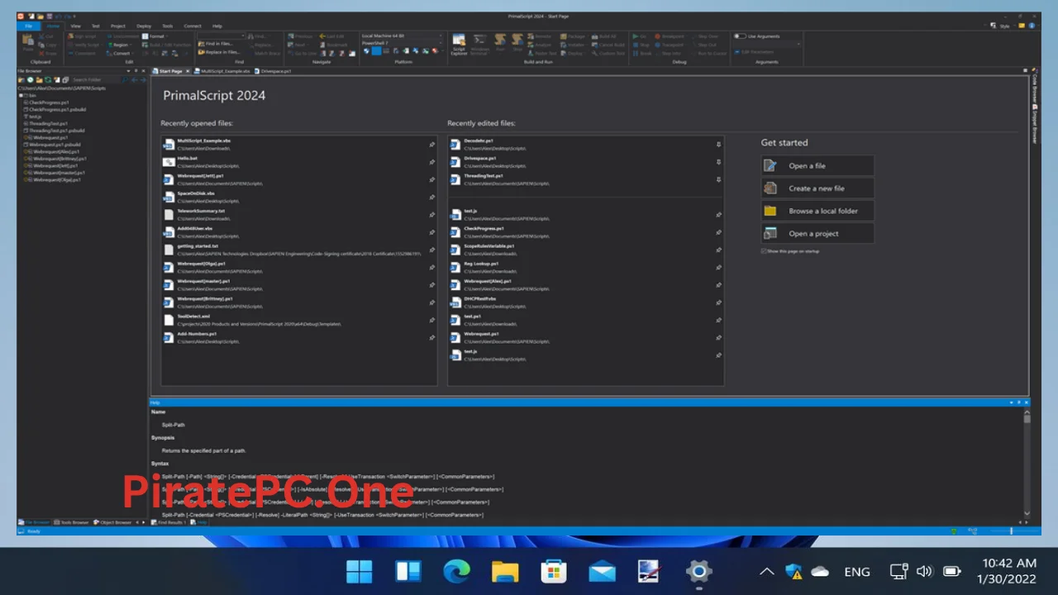Open the Format dropdown in Edit group

[156, 36]
